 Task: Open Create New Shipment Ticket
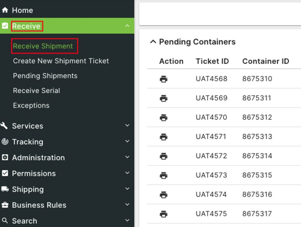61,61
